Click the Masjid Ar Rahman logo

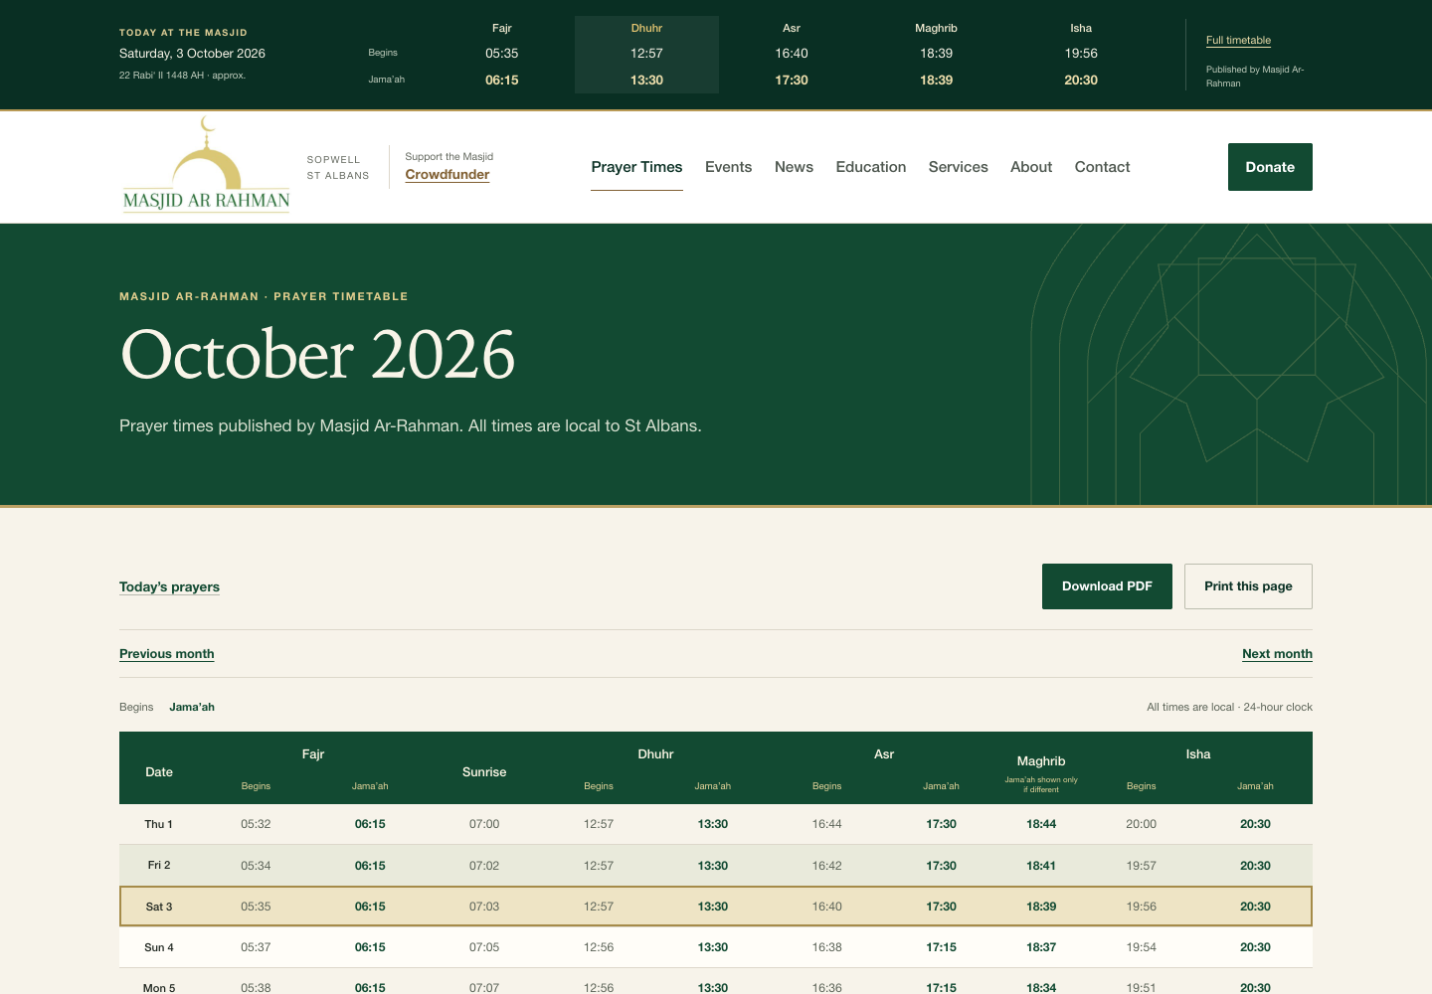point(206,165)
